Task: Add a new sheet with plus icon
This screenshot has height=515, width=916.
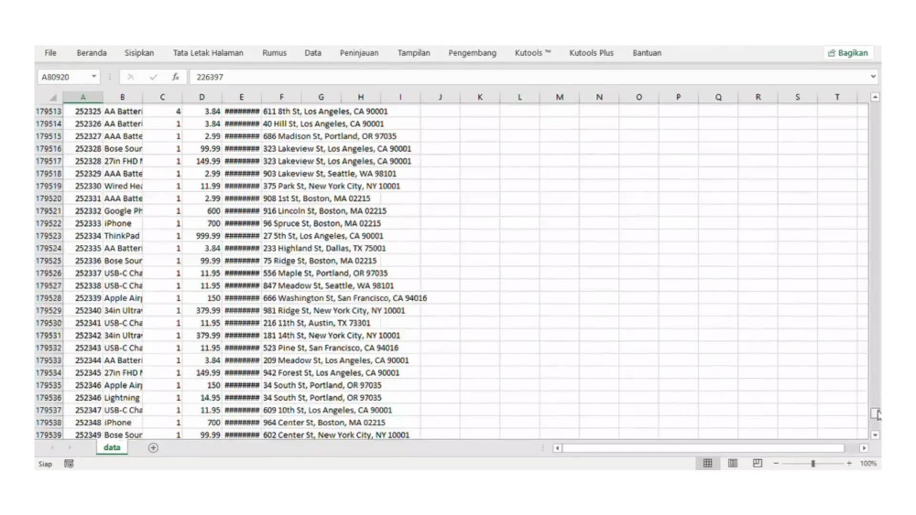Action: [153, 447]
